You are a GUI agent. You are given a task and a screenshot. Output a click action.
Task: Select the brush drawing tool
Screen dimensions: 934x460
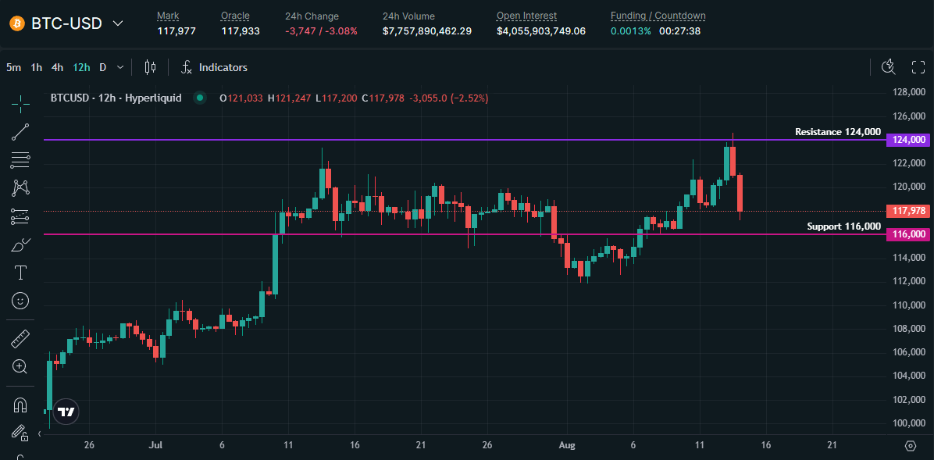click(x=20, y=245)
